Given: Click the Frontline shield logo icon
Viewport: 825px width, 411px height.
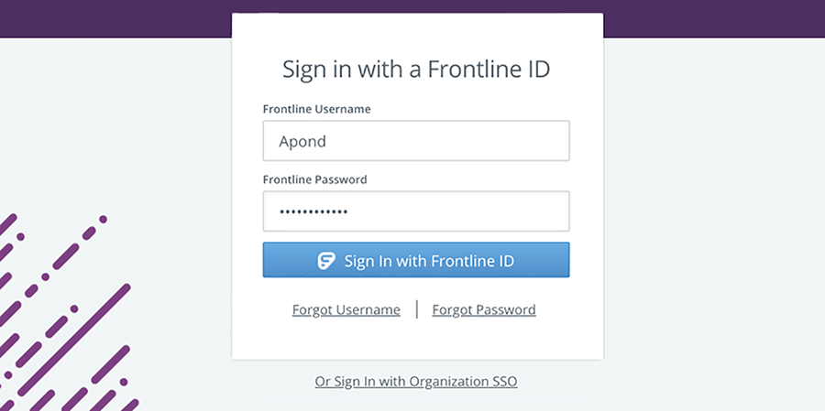Looking at the screenshot, I should coord(326,261).
